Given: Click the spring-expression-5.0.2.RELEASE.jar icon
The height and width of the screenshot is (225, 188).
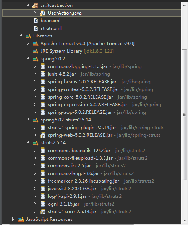Looking at the screenshot, I should 43,105.
